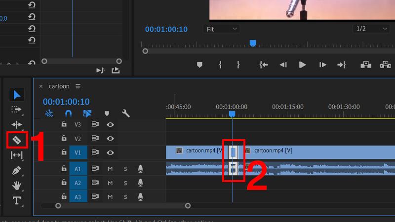Grab the timeline playhead marker

coord(232,114)
